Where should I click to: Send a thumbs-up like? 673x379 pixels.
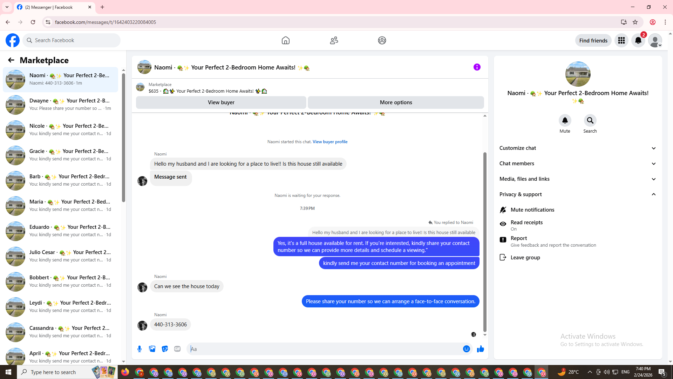pos(480,349)
